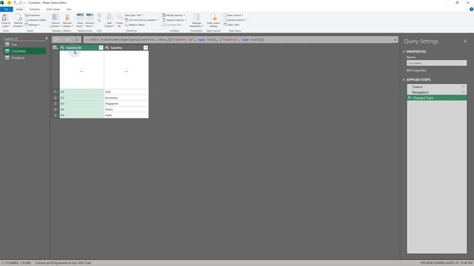The image size is (474, 266).
Task: Collapse the APPLIED STEPS section
Action: pos(404,80)
